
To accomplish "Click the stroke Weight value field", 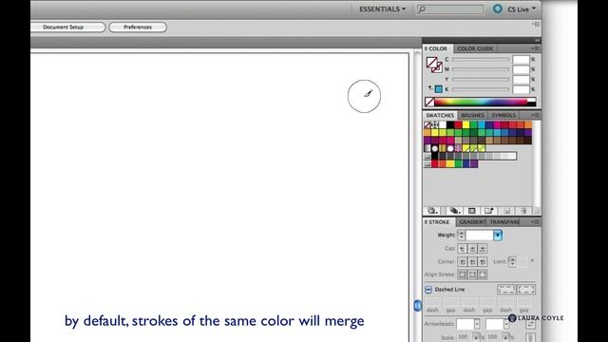I will [479, 235].
